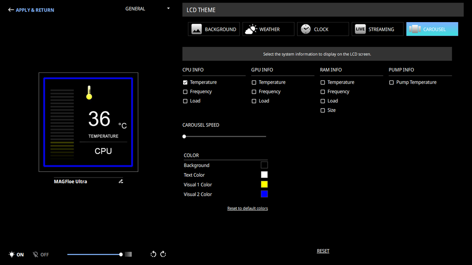Uncheck the CPU Temperature checkbox
472x265 pixels.
[185, 82]
